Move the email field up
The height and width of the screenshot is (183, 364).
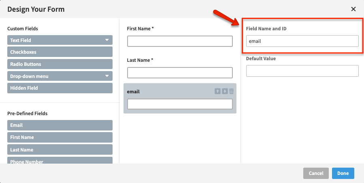pos(217,91)
